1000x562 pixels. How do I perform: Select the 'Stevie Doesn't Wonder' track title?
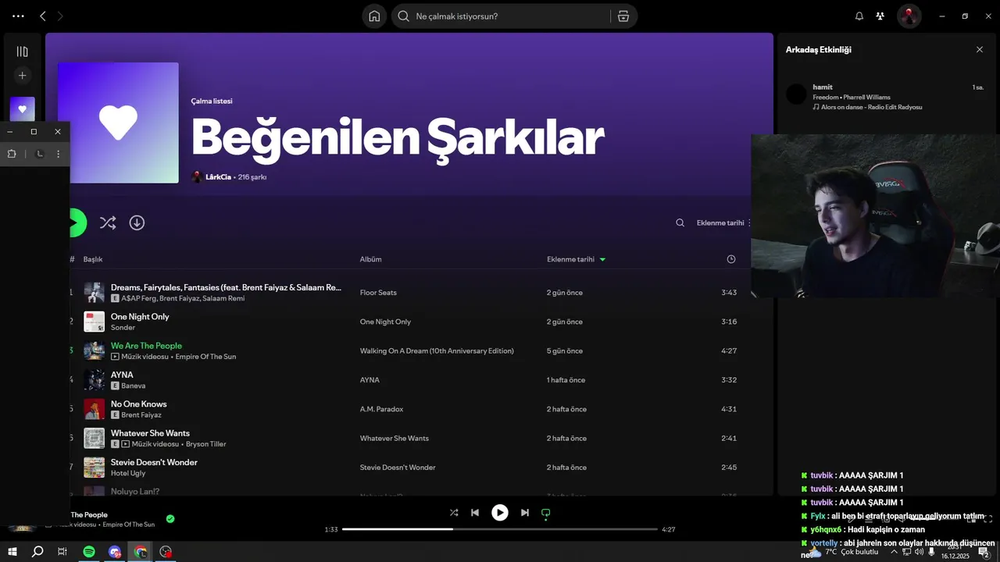point(154,462)
